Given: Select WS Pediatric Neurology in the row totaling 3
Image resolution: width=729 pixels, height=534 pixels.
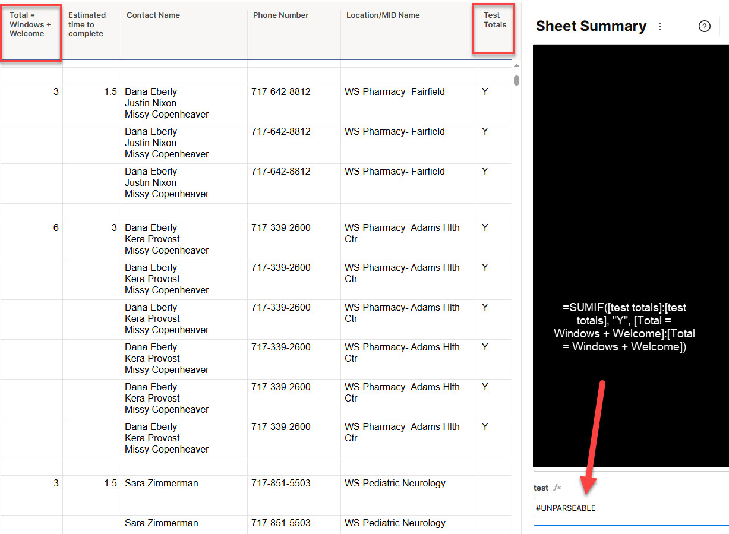Looking at the screenshot, I should [x=409, y=495].
